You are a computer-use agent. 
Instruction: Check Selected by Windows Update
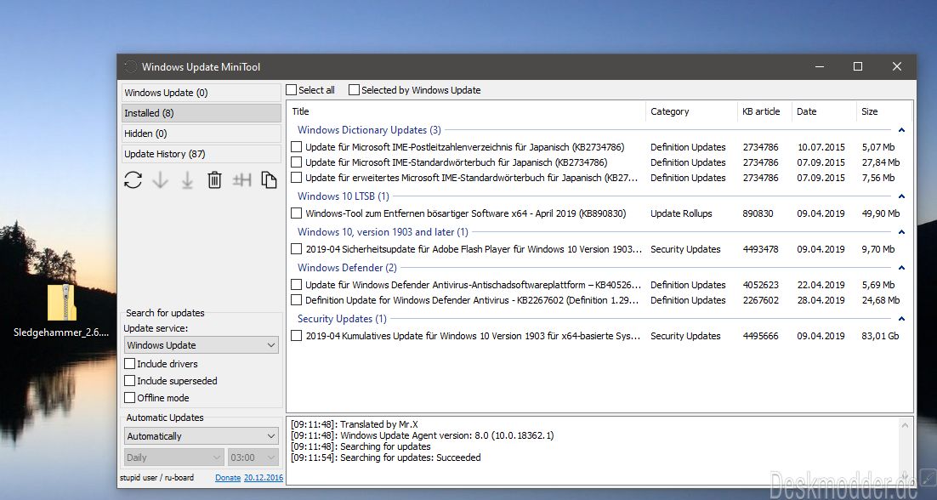point(355,90)
